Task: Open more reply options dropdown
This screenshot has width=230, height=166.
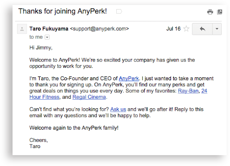Action: click(217, 29)
